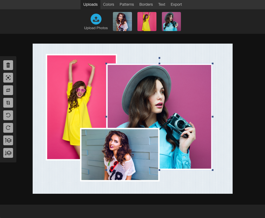Pick the yellow dress thumbnail in uploads

(147, 22)
